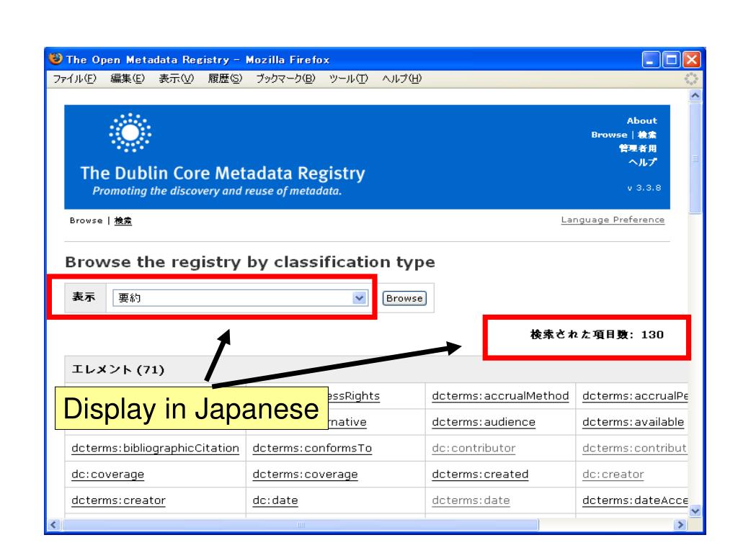Click Browse link in blue banner
738x553 pixels.
click(609, 135)
